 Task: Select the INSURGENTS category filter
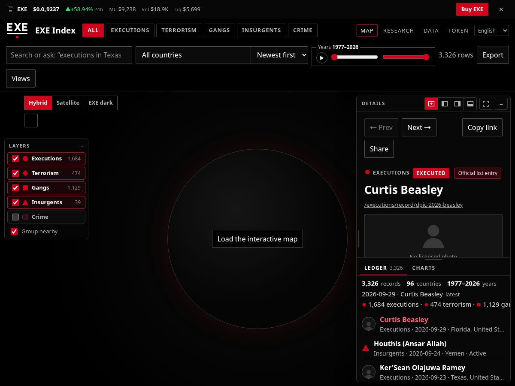pyautogui.click(x=261, y=30)
